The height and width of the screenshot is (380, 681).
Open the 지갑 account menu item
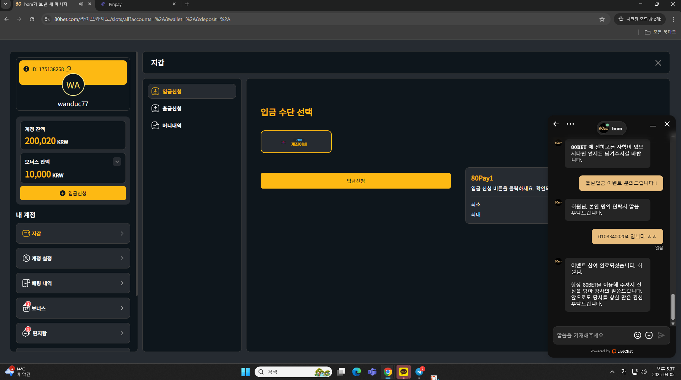(x=73, y=233)
